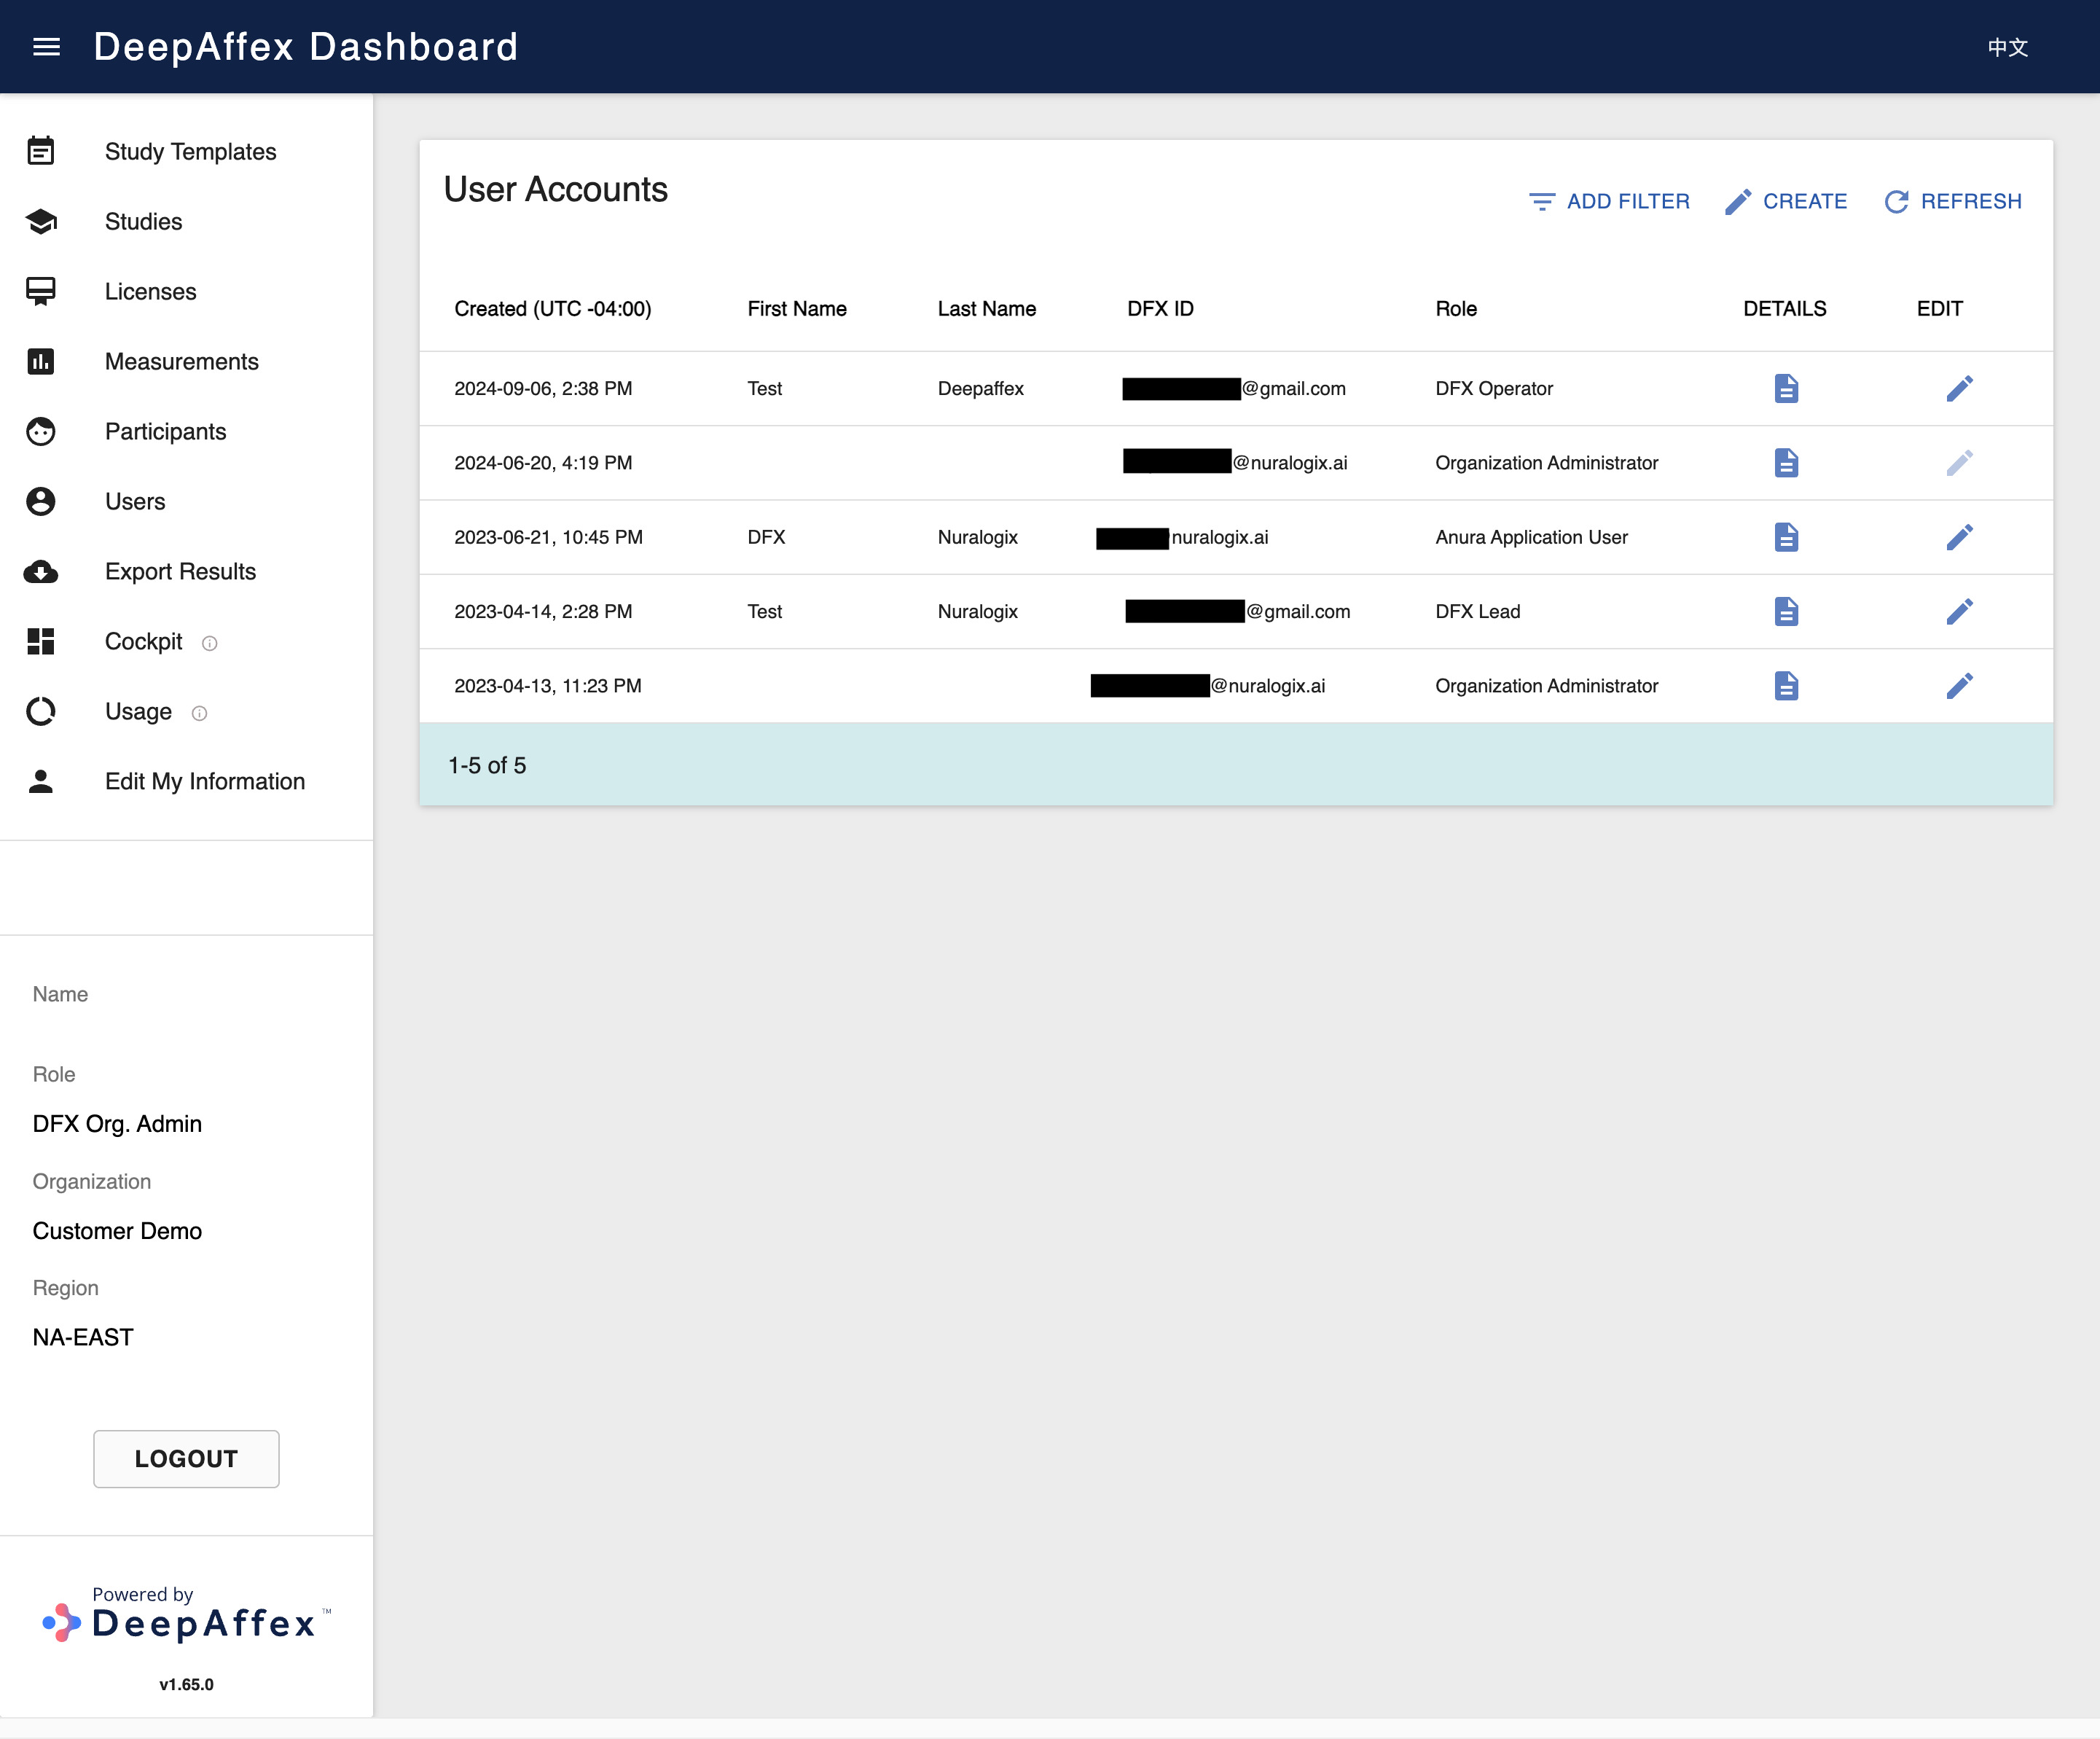Open the Participants list

(x=165, y=431)
